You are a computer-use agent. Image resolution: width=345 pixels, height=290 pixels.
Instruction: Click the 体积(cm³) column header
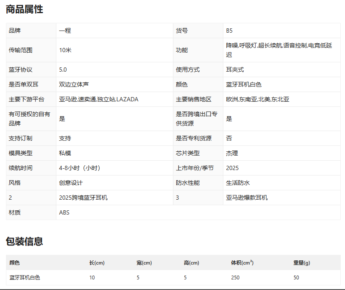tap(242, 263)
